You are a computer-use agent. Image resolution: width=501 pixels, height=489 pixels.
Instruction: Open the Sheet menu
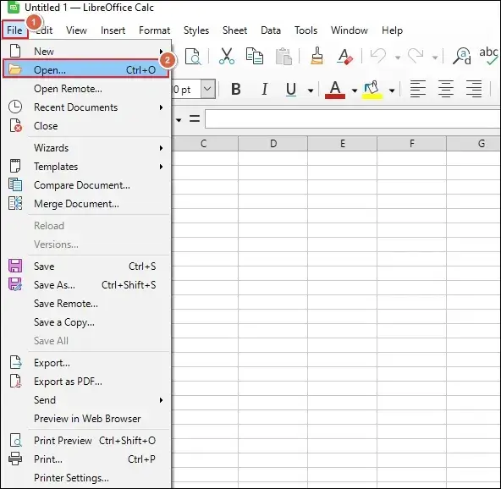tap(235, 30)
